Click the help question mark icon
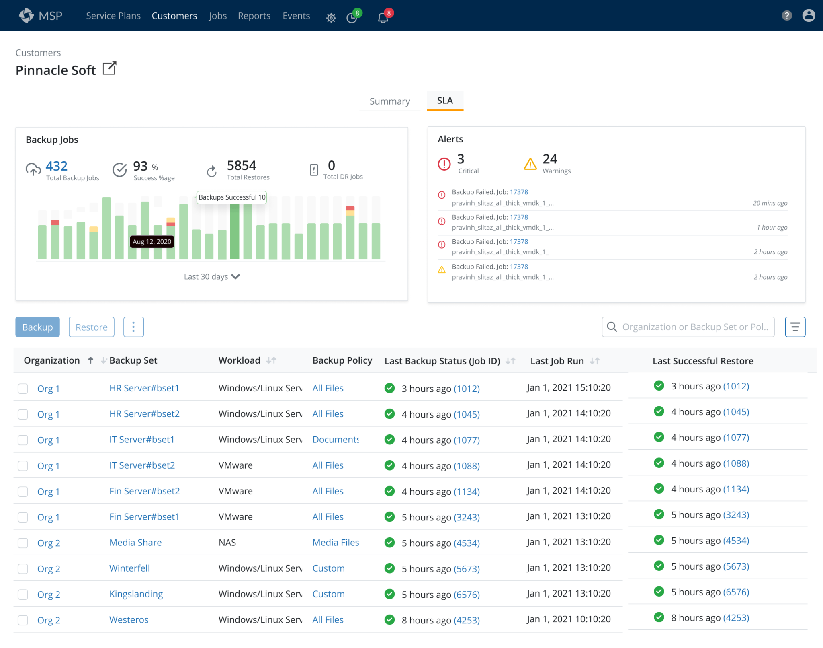This screenshot has height=648, width=823. click(x=786, y=16)
